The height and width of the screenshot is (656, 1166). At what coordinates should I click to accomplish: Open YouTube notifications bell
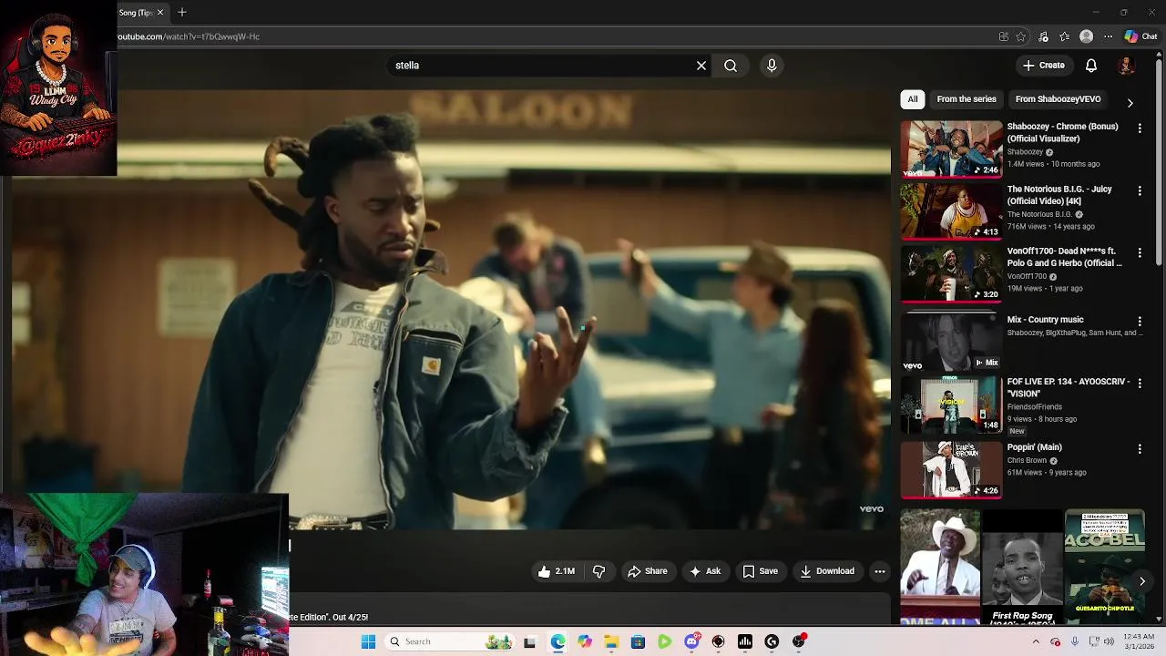1091,66
